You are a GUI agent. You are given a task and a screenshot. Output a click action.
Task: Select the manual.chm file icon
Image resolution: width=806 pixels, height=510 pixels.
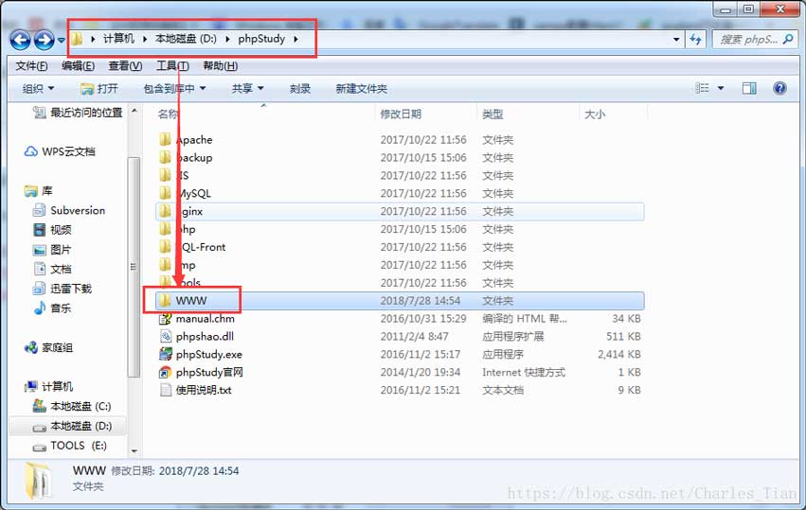(165, 319)
